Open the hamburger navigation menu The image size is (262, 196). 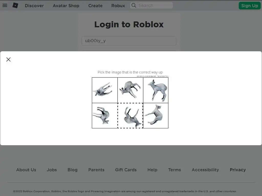5,5
